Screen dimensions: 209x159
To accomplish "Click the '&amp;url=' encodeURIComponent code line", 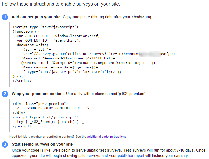I will [68, 58].
